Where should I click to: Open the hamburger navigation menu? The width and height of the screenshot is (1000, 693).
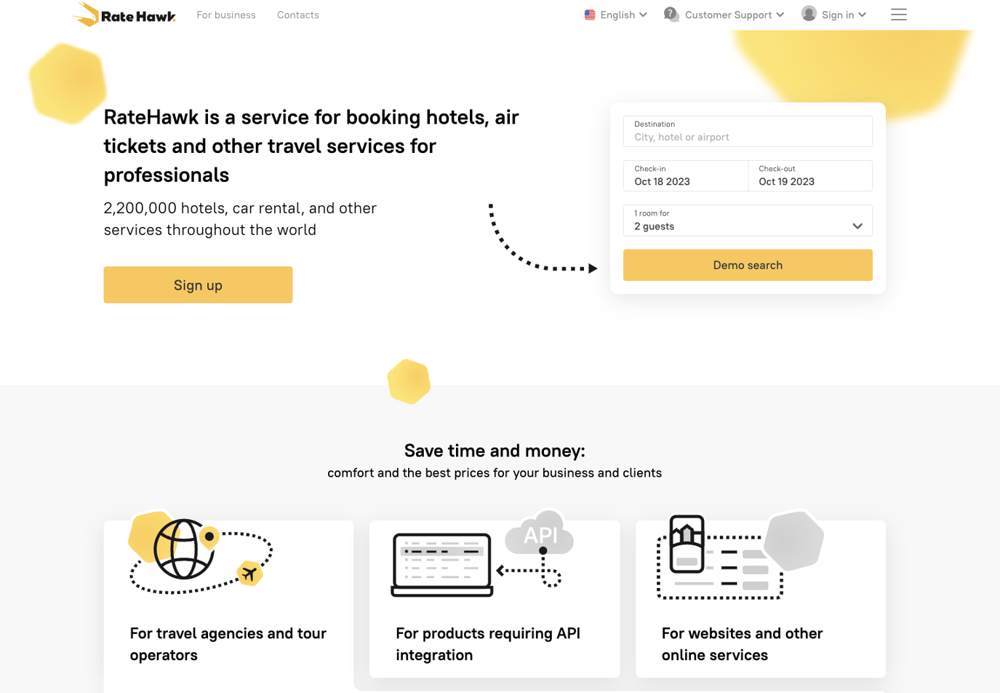point(898,14)
